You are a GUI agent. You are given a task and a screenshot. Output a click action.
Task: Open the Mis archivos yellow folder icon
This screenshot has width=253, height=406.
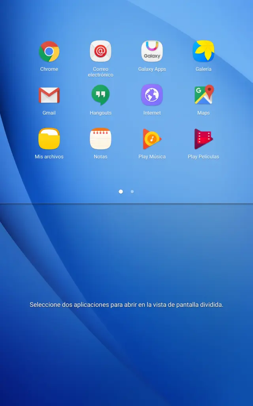(x=49, y=139)
